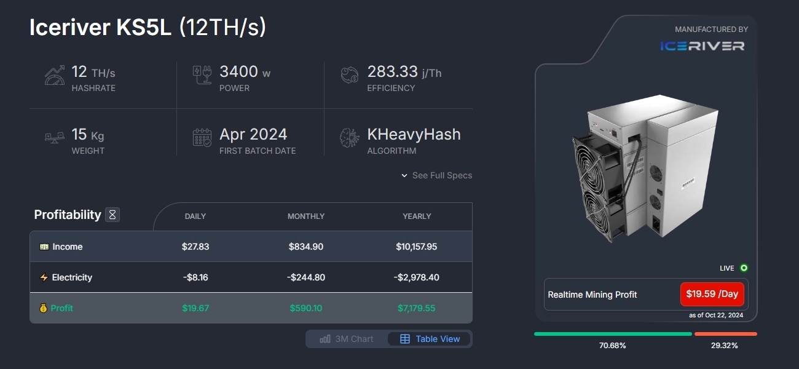Click the Electricity lightning bolt icon
The height and width of the screenshot is (369, 799).
click(44, 277)
